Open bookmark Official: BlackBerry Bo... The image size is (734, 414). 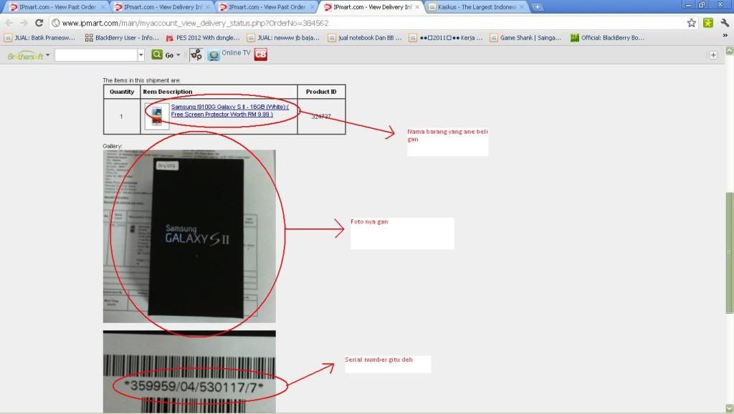click(607, 38)
